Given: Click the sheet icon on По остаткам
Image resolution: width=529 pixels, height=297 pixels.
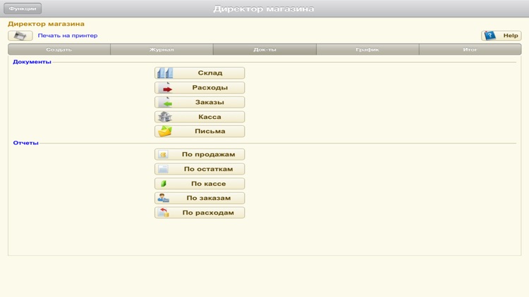Looking at the screenshot, I should tap(164, 169).
